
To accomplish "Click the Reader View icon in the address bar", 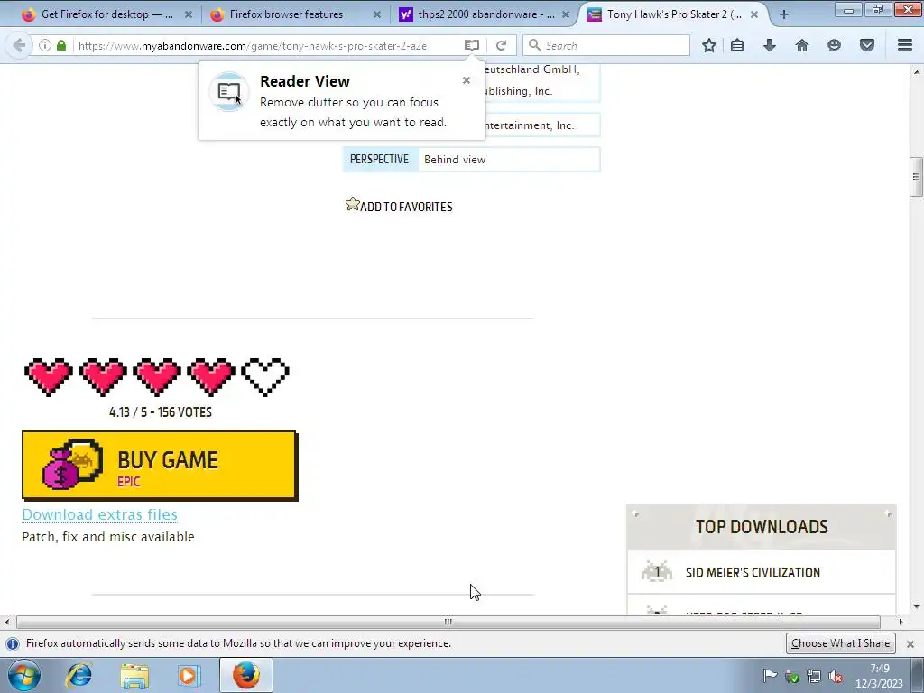I will [x=471, y=45].
